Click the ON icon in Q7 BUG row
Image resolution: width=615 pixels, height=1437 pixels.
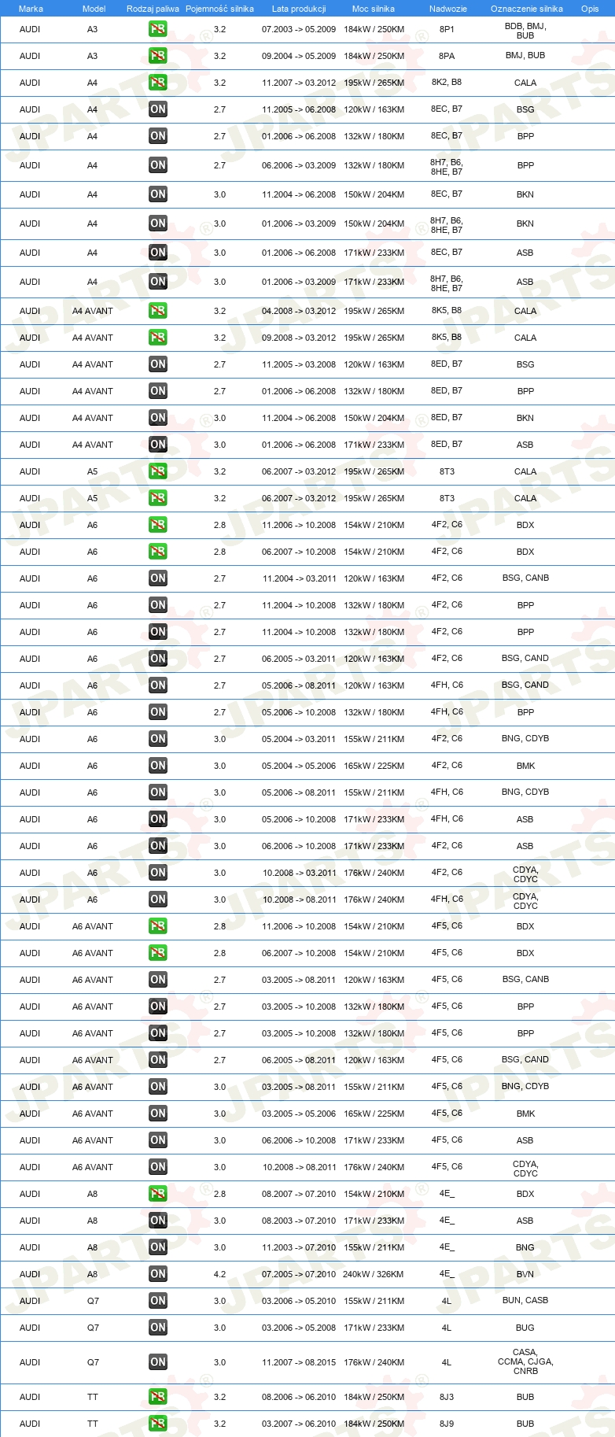click(158, 1328)
